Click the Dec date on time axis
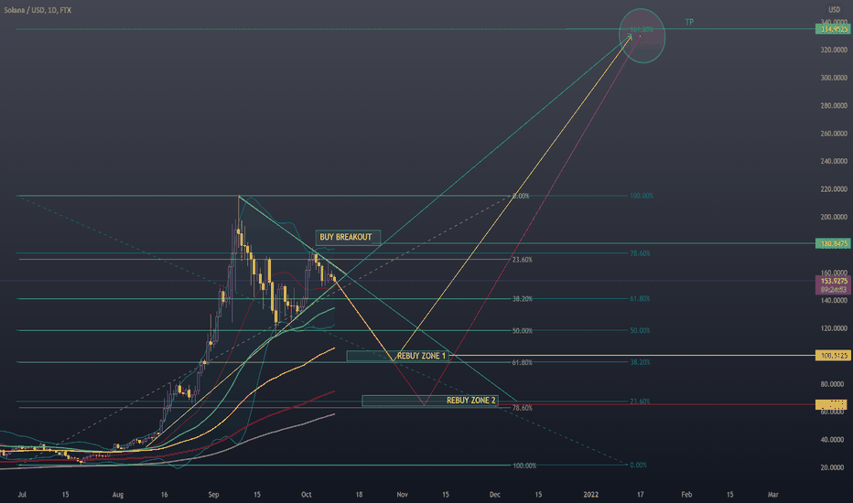Screen dimensions: 853x503 494,494
